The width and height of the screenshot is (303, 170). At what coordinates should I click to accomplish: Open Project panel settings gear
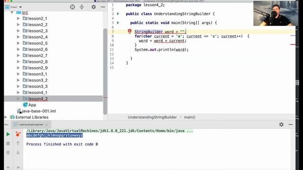(x=94, y=7)
